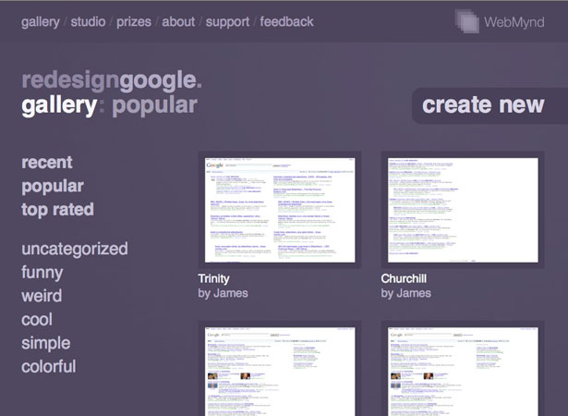
Task: Open the feedback link
Action: [x=286, y=22]
